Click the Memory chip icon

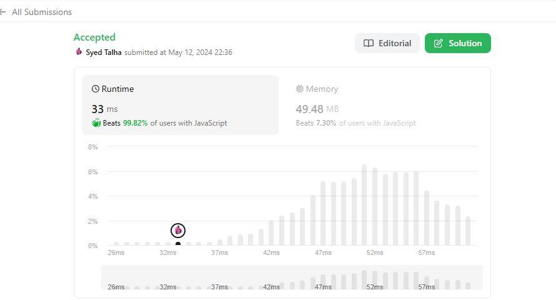pos(300,89)
